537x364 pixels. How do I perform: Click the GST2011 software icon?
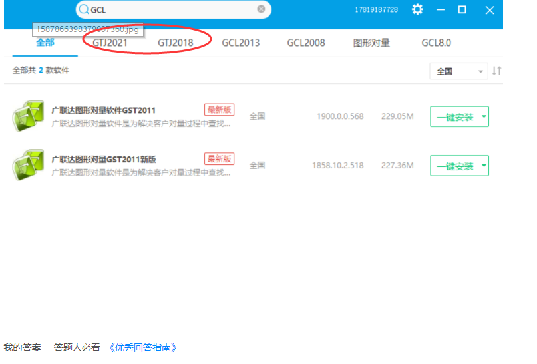[x=28, y=116]
